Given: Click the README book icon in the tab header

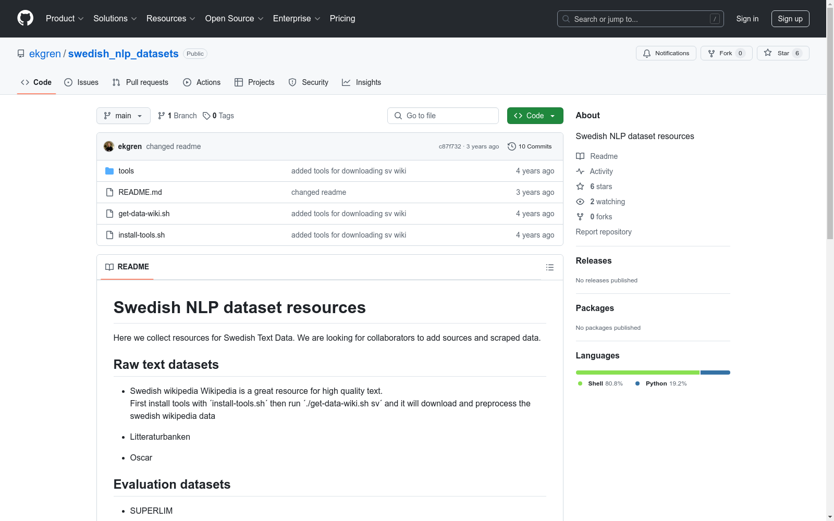Looking at the screenshot, I should click(109, 267).
